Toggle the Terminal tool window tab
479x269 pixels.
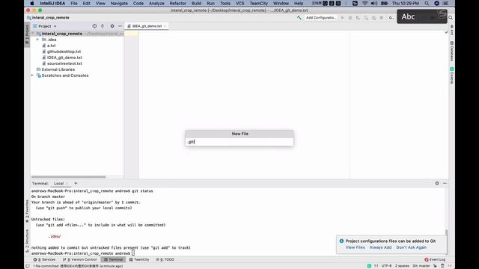(113, 259)
